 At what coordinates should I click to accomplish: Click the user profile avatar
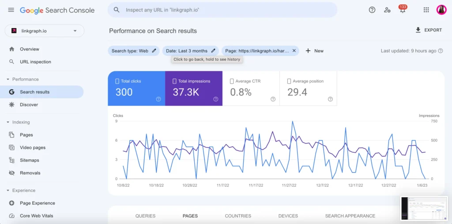[441, 10]
